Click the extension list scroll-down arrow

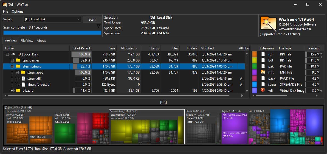pos(321,91)
